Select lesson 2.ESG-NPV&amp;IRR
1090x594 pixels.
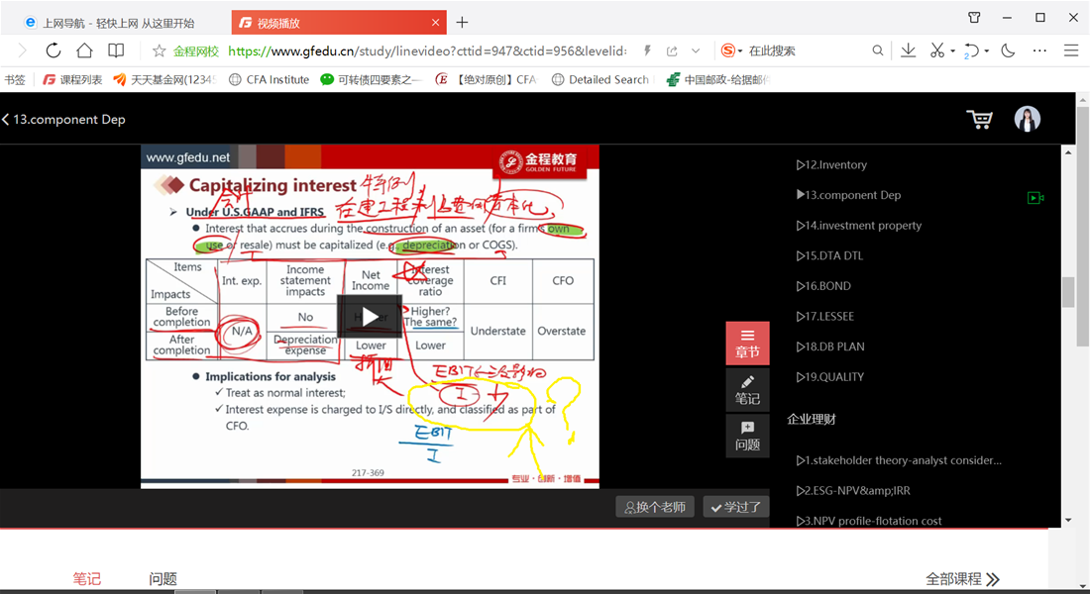(853, 490)
